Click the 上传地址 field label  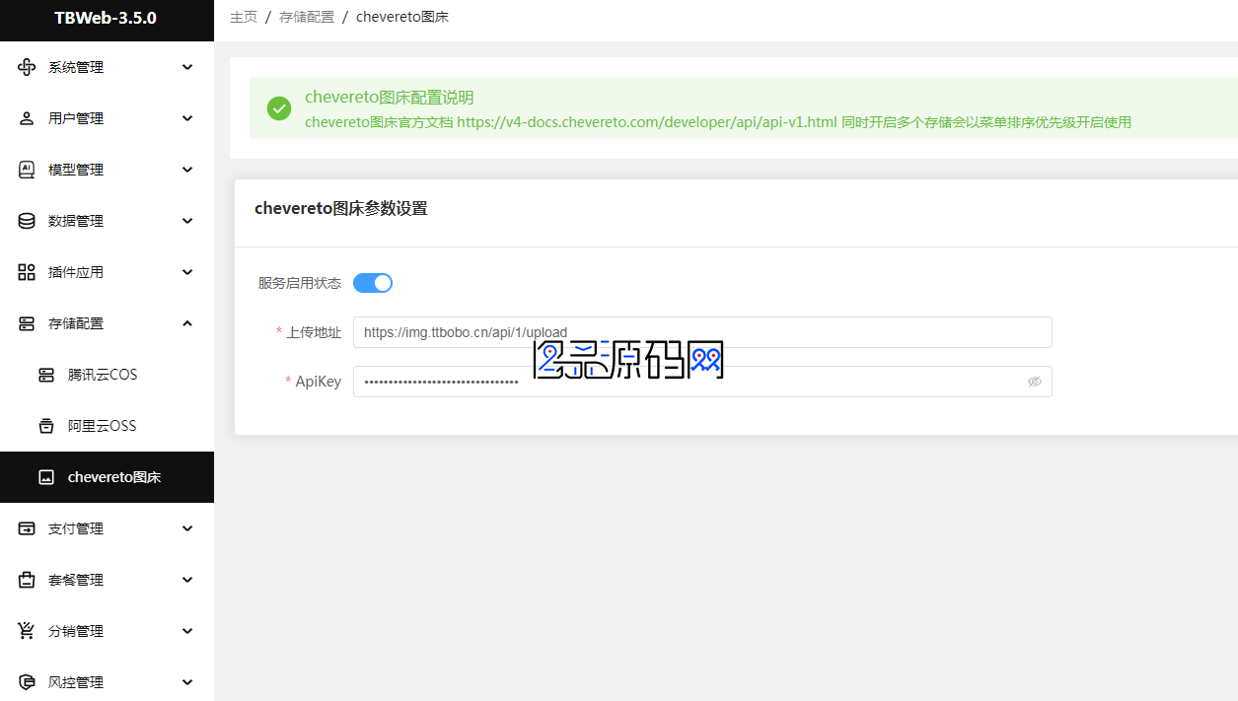314,332
